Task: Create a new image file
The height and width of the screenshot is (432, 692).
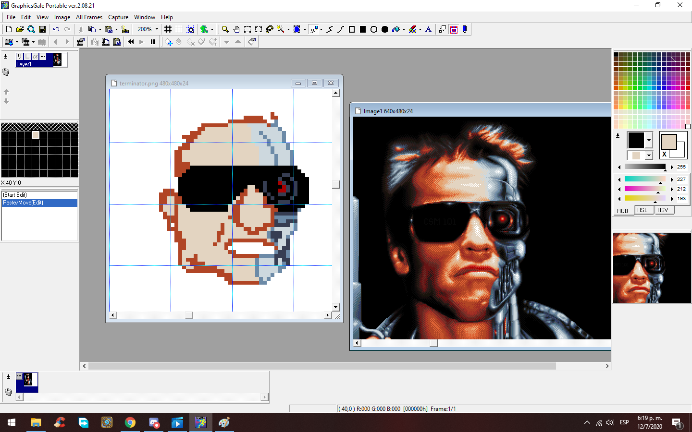Action: 9,29
